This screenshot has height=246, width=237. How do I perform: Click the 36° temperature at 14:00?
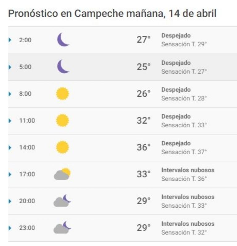click(x=143, y=147)
